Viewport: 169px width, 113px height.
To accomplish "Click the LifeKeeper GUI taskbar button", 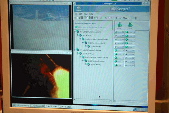I will click(x=38, y=106).
